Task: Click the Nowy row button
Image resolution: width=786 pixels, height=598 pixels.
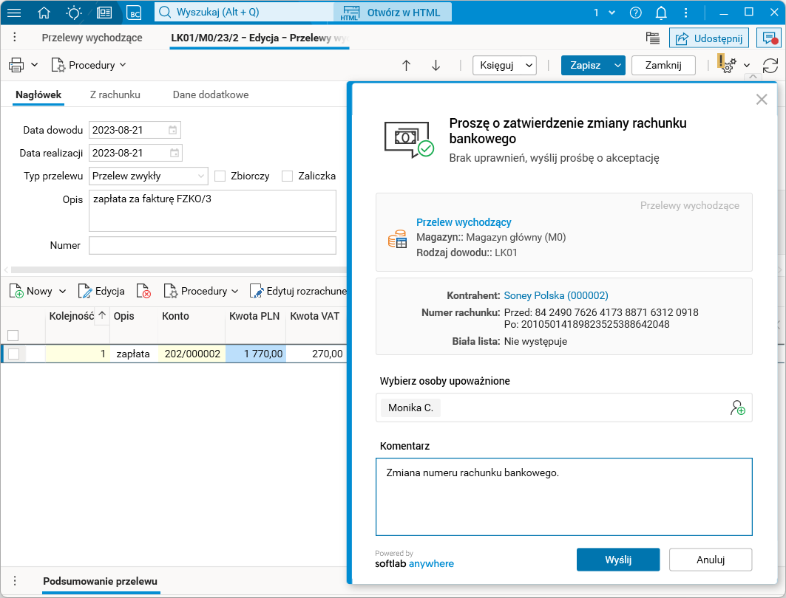Action: (31, 291)
